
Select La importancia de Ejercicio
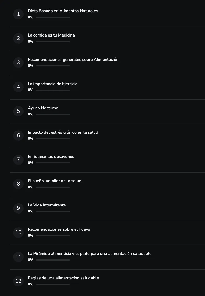(53, 84)
